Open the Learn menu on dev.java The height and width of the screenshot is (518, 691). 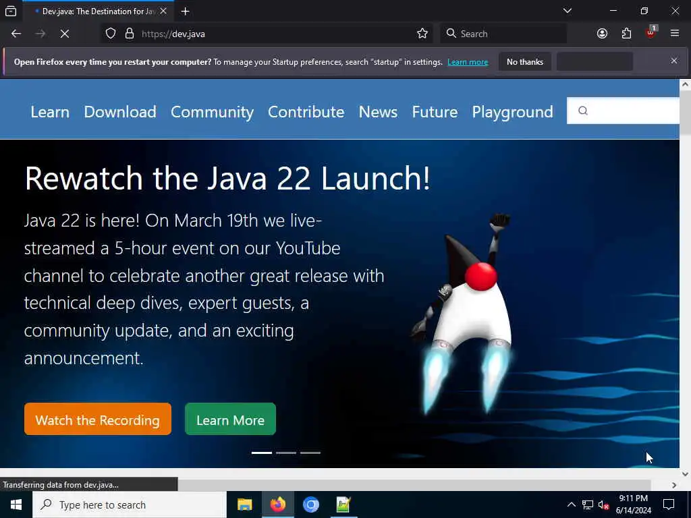coord(50,112)
